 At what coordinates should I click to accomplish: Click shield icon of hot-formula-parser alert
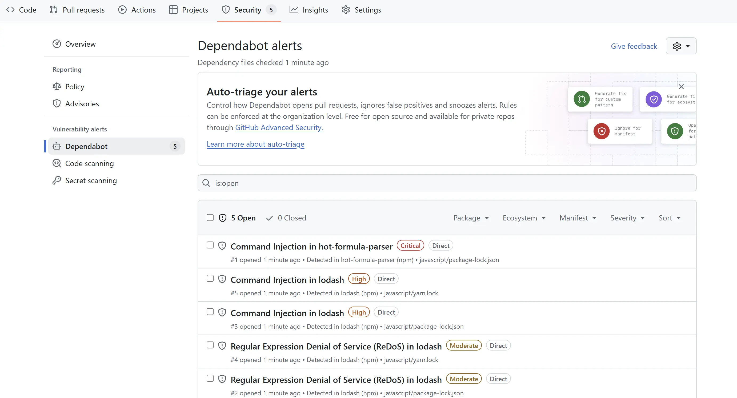[222, 246]
